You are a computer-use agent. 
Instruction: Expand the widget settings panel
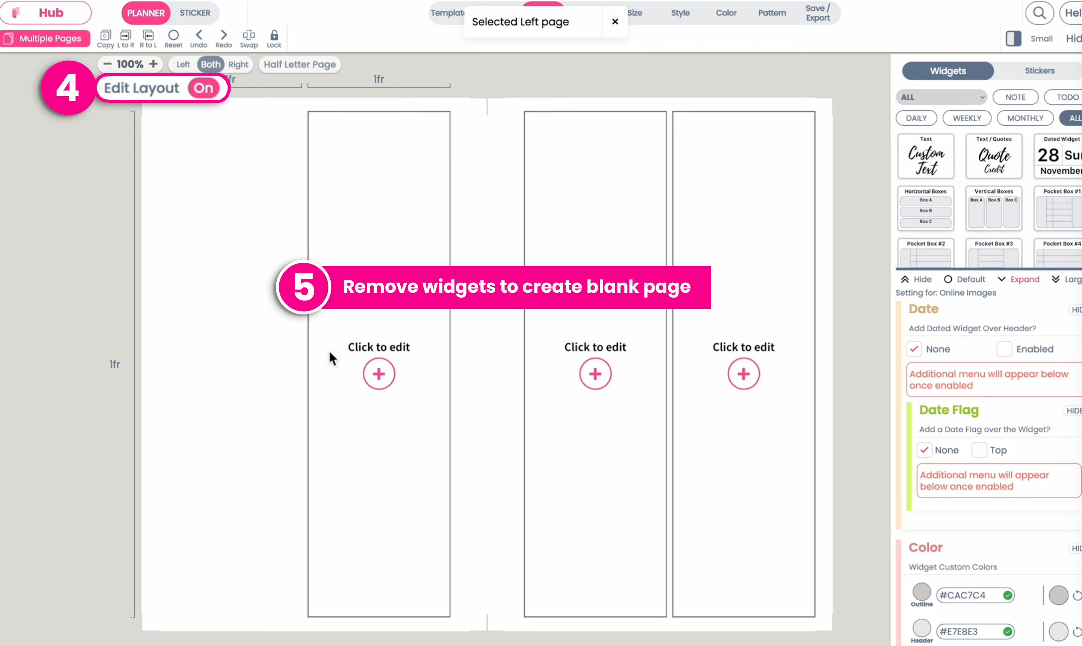(1019, 279)
